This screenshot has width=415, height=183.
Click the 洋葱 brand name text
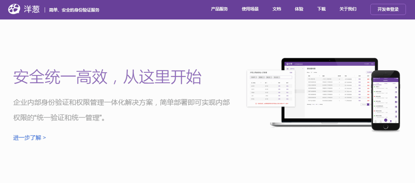click(32, 9)
